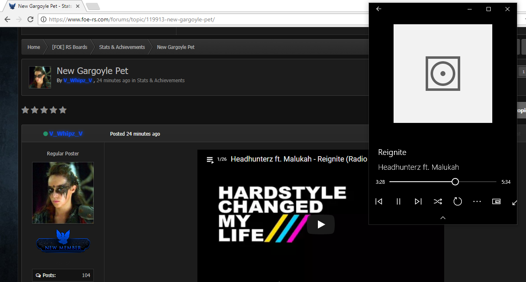Click total duration 5:34 in music player
This screenshot has width=526, height=282.
coord(506,182)
